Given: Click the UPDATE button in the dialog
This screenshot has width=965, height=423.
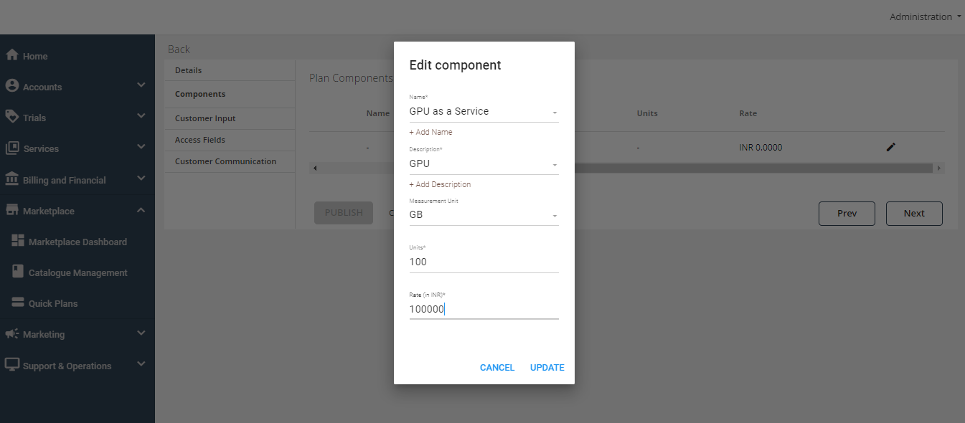Looking at the screenshot, I should click(547, 367).
